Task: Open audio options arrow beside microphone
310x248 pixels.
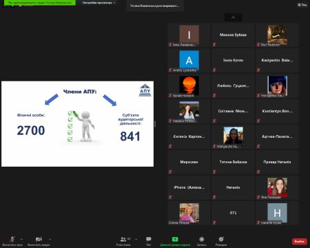Action: tap(21, 239)
